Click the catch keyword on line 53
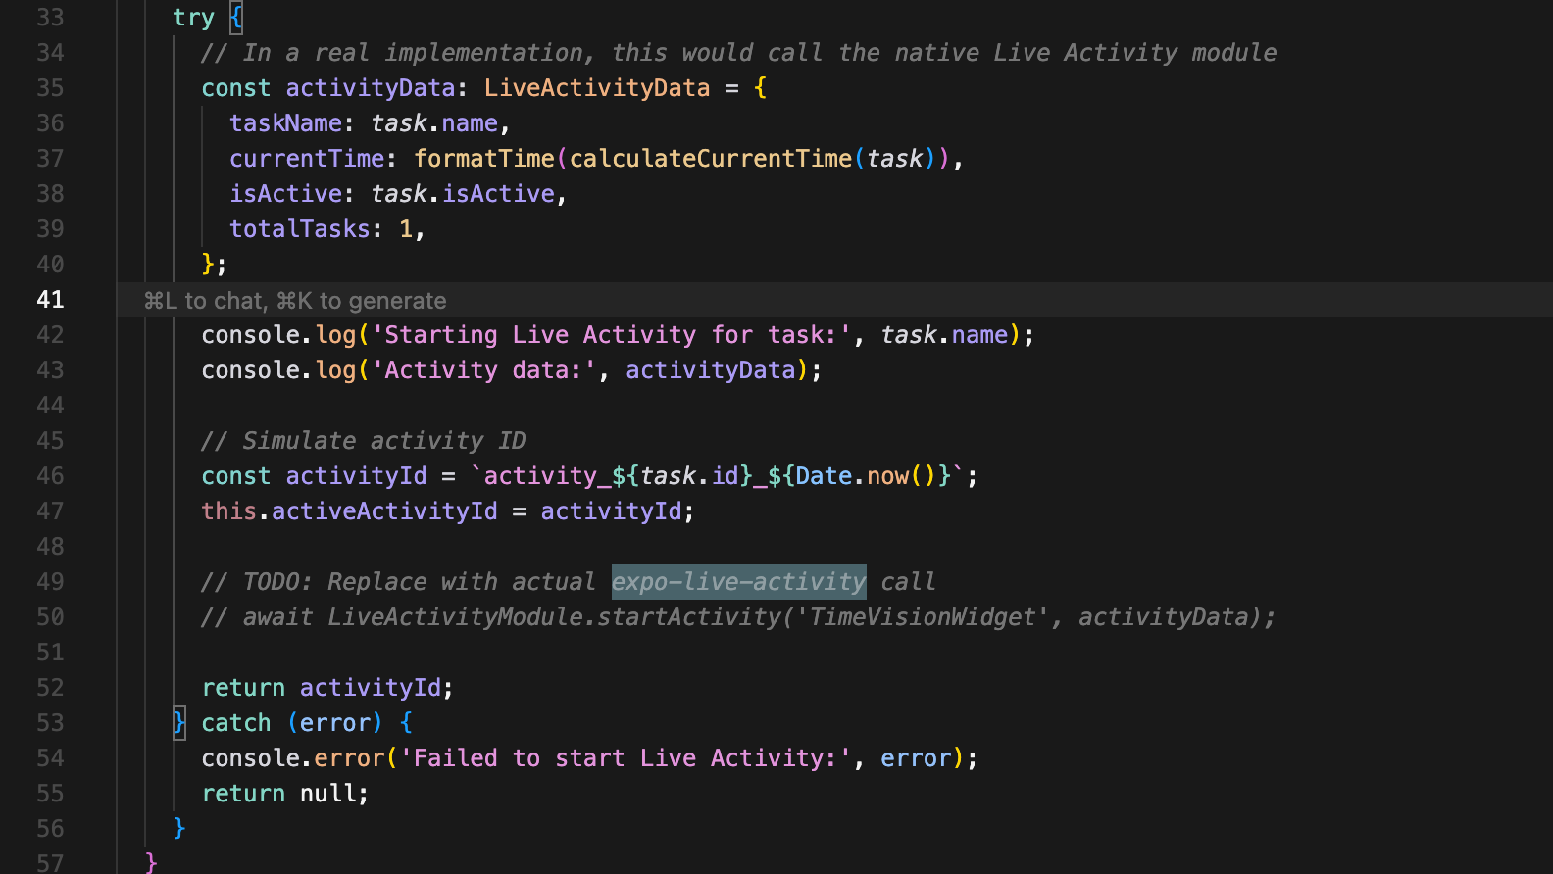Viewport: 1553px width, 874px height. pyautogui.click(x=236, y=723)
